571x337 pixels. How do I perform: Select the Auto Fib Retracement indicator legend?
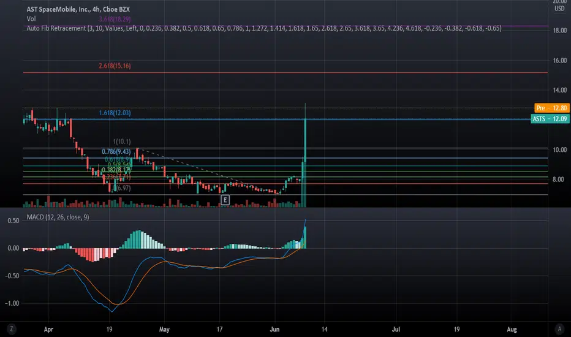tap(264, 28)
